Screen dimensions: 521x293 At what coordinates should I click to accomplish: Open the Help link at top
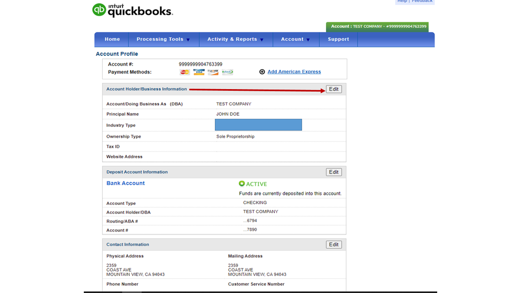coord(402,2)
